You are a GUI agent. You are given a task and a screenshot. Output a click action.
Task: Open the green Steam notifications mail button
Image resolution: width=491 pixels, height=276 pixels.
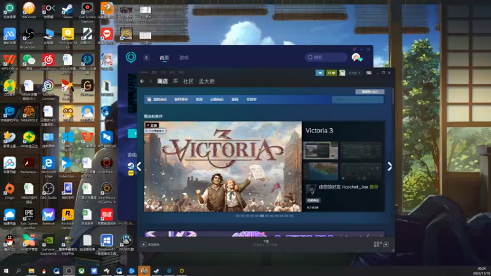[x=331, y=72]
